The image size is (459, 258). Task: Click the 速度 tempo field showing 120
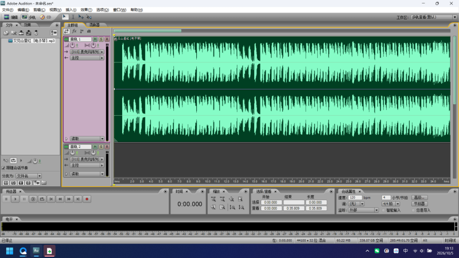355,198
